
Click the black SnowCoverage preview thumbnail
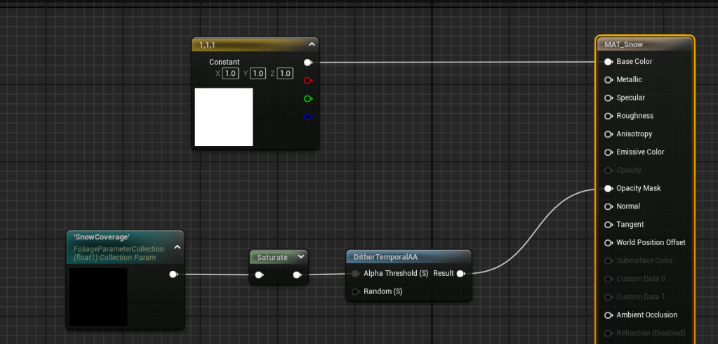(x=98, y=296)
